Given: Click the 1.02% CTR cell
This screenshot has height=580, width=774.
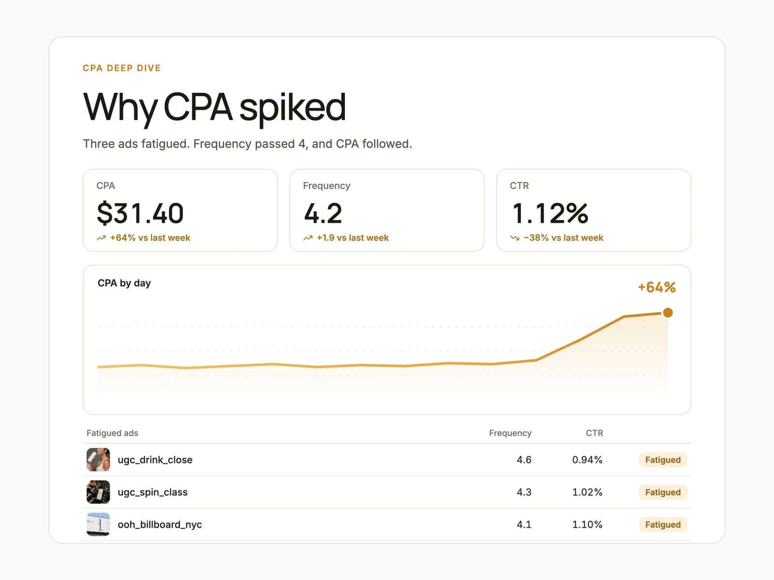Looking at the screenshot, I should 587,492.
